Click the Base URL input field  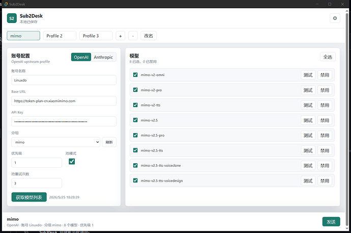[64, 100]
